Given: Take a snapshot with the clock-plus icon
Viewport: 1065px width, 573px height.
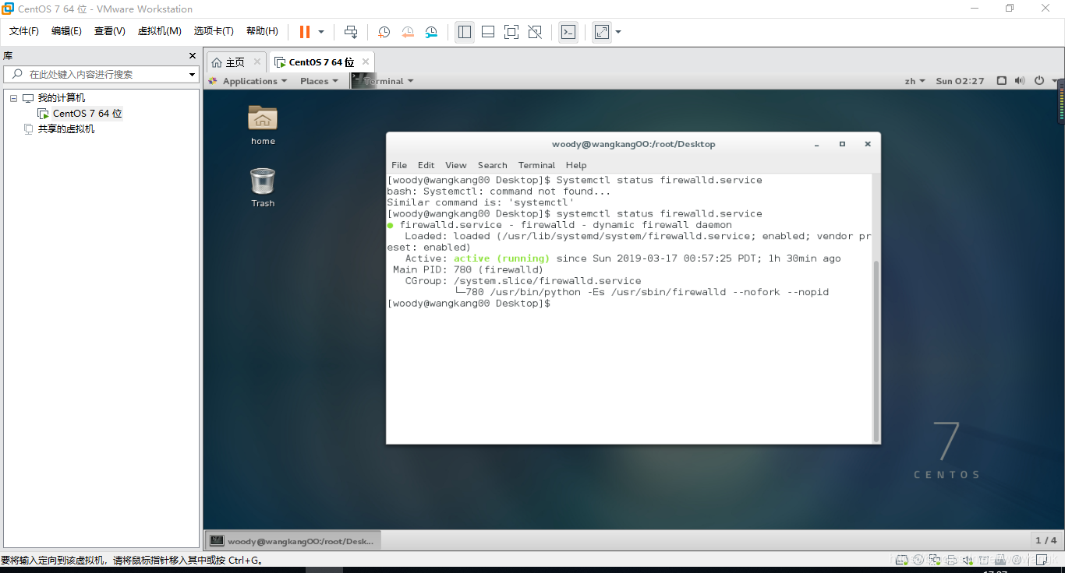Looking at the screenshot, I should point(384,32).
